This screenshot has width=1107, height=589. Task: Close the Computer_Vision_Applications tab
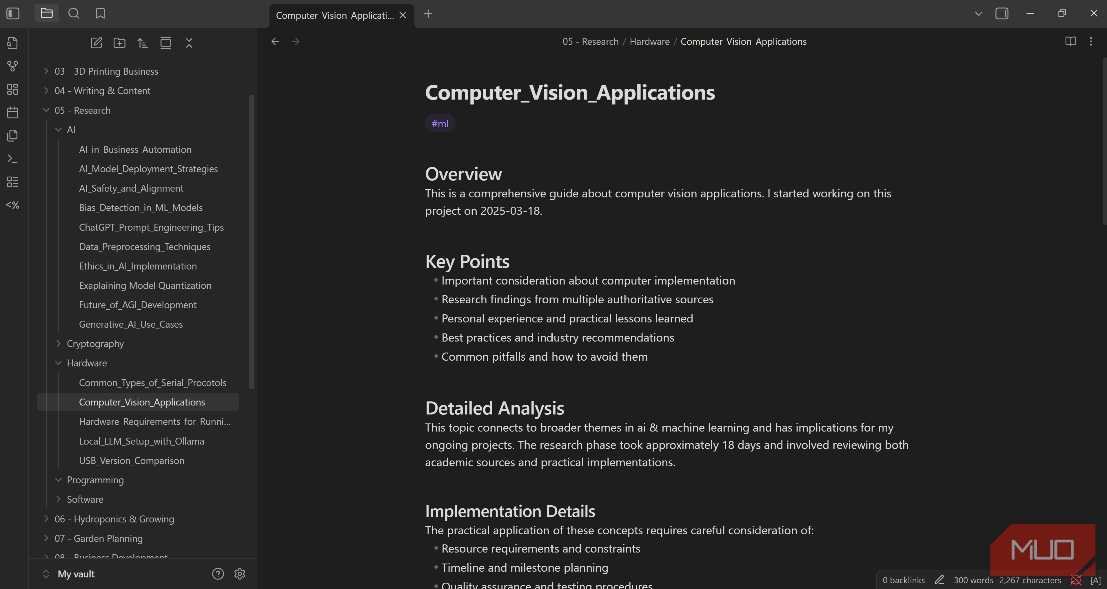[x=403, y=15]
